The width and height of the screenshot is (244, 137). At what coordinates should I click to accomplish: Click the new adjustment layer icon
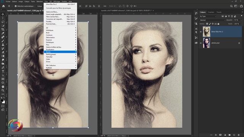225,135
